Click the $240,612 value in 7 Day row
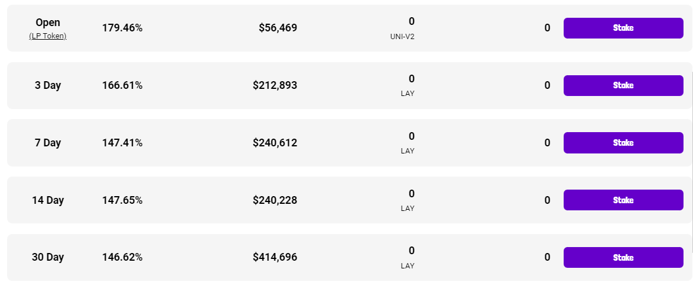693x285 pixels. [275, 143]
